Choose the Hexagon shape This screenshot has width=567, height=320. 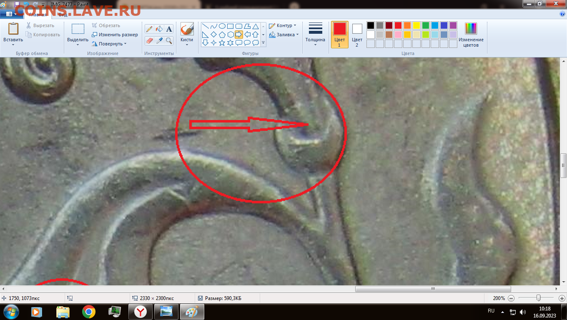tap(231, 35)
